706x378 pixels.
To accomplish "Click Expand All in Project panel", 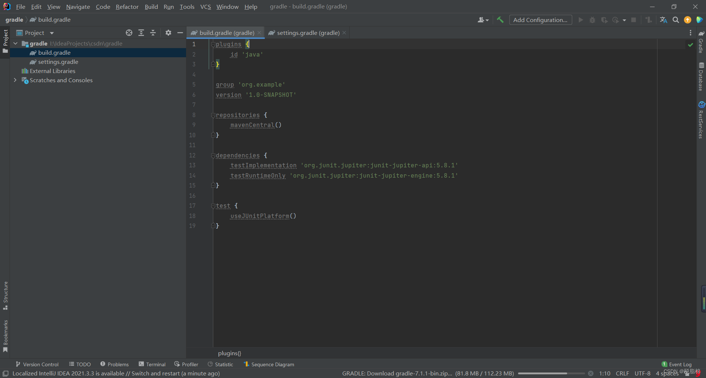I will click(x=141, y=33).
